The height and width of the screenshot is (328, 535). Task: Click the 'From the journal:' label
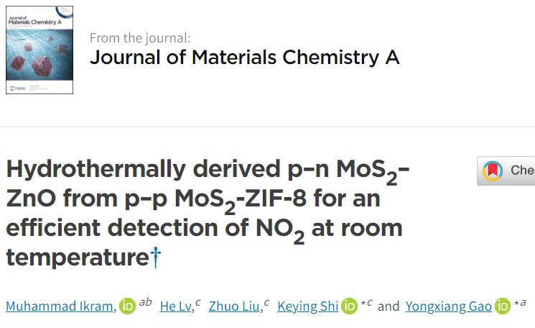pyautogui.click(x=140, y=38)
